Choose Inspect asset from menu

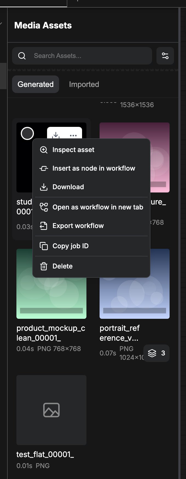(x=91, y=150)
